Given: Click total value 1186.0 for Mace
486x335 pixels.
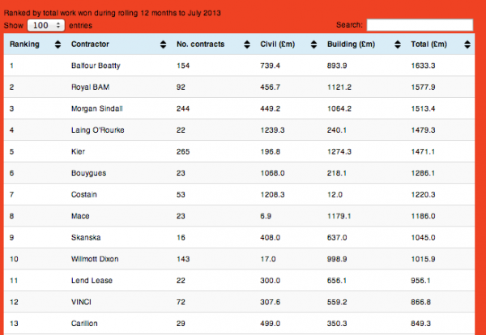Looking at the screenshot, I should [x=423, y=216].
